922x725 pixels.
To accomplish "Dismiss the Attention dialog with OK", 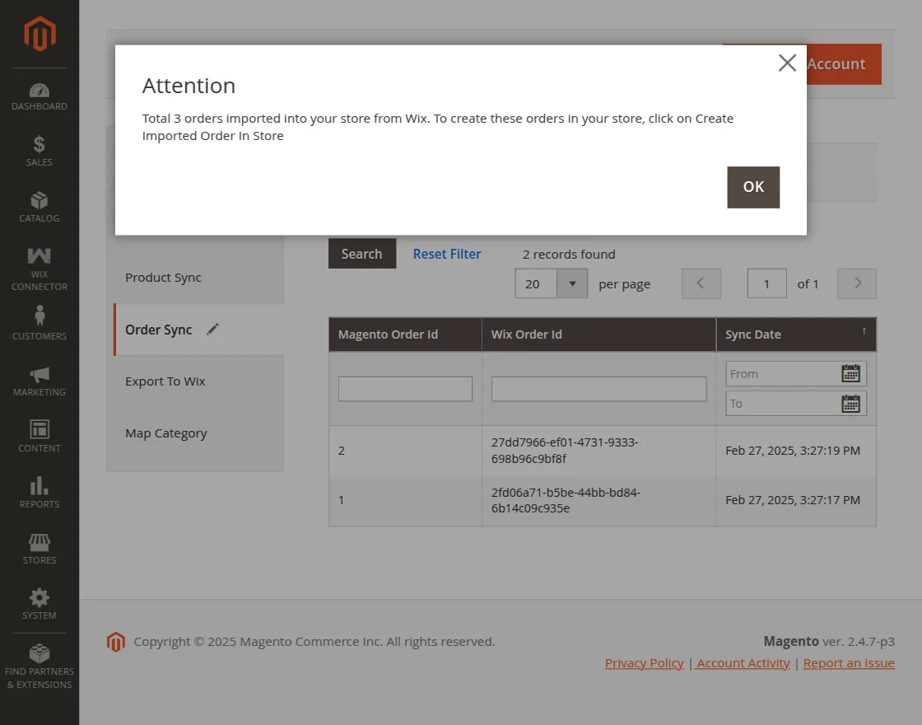I will [x=752, y=187].
